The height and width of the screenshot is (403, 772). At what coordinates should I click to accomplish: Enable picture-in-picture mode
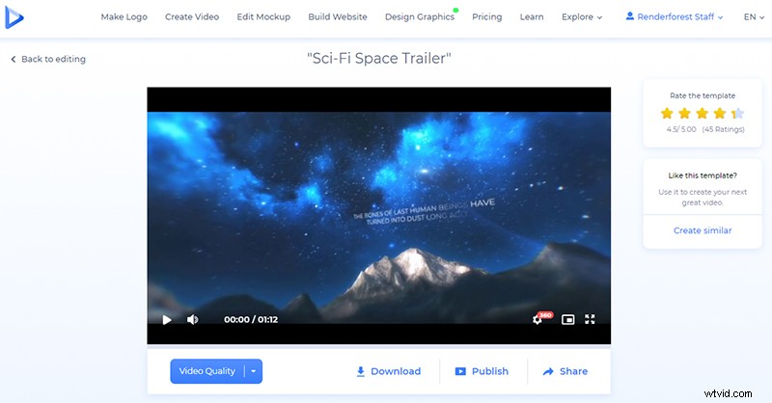[567, 320]
